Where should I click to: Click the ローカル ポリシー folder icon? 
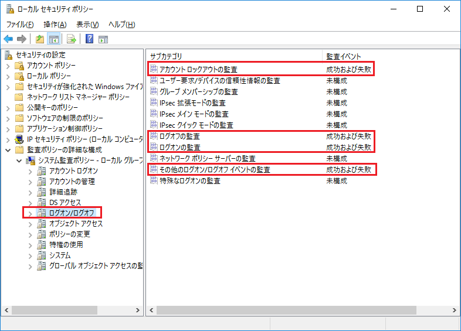19,76
